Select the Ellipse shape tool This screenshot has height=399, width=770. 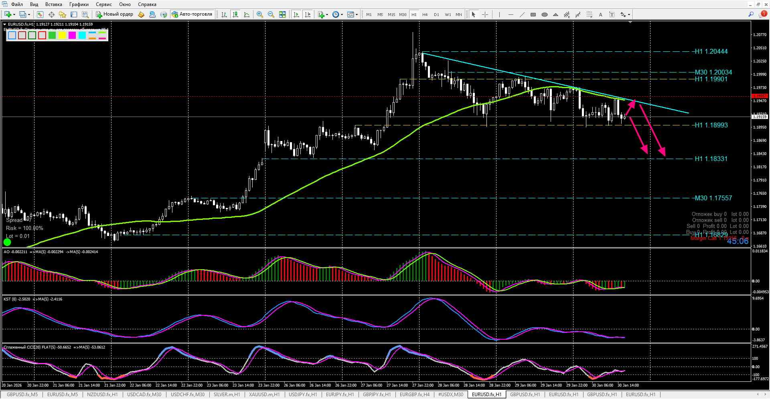click(x=544, y=14)
